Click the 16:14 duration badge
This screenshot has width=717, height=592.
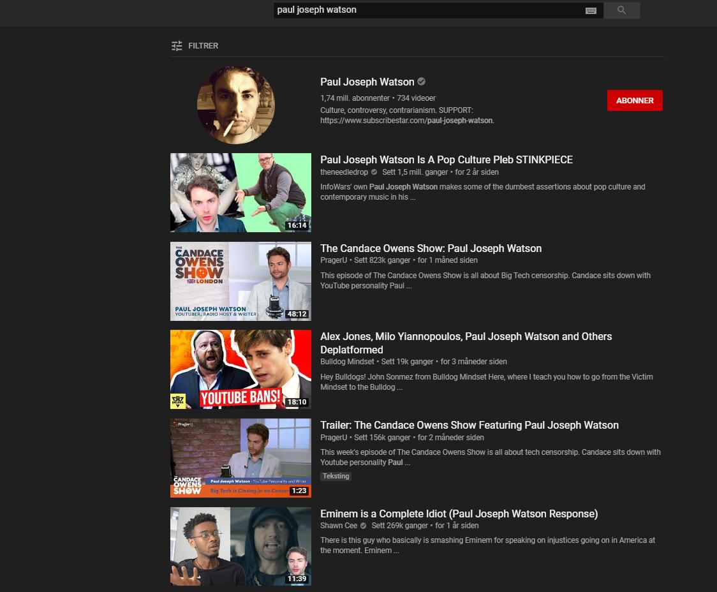click(x=297, y=225)
